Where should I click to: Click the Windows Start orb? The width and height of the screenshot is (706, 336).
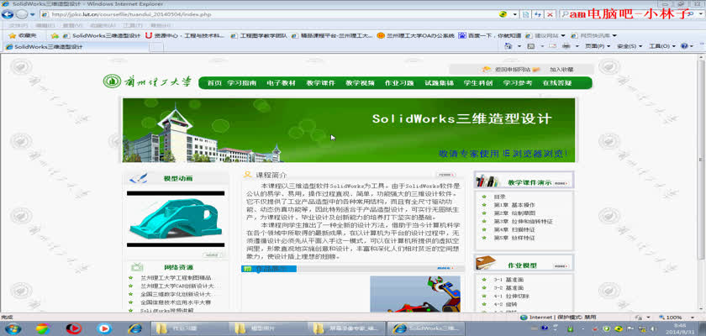[x=13, y=328]
